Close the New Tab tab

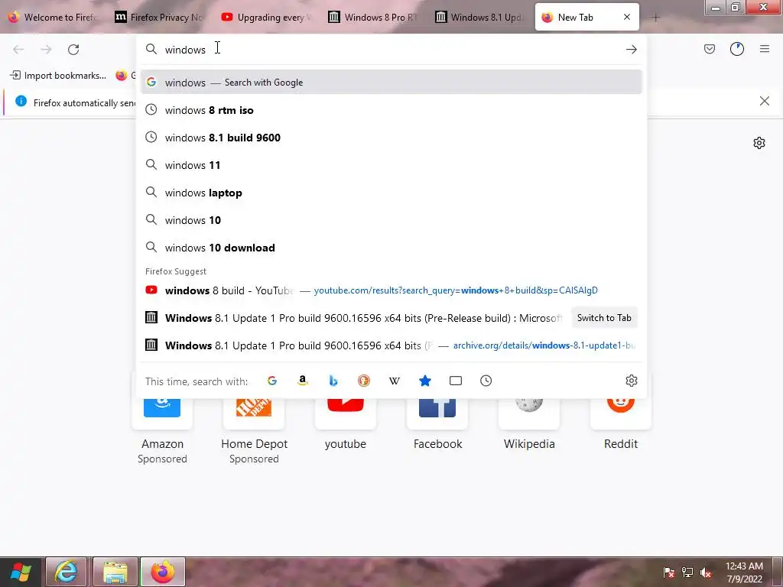tap(627, 17)
